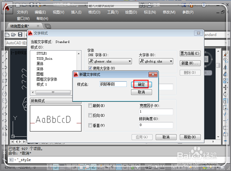The height and width of the screenshot is (171, 231).
Task: Select 样式 1 in the styles list
Action: pyautogui.click(x=42, y=85)
